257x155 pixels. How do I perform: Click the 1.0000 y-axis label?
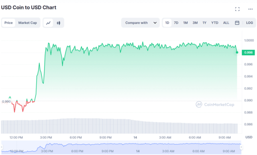(249, 40)
